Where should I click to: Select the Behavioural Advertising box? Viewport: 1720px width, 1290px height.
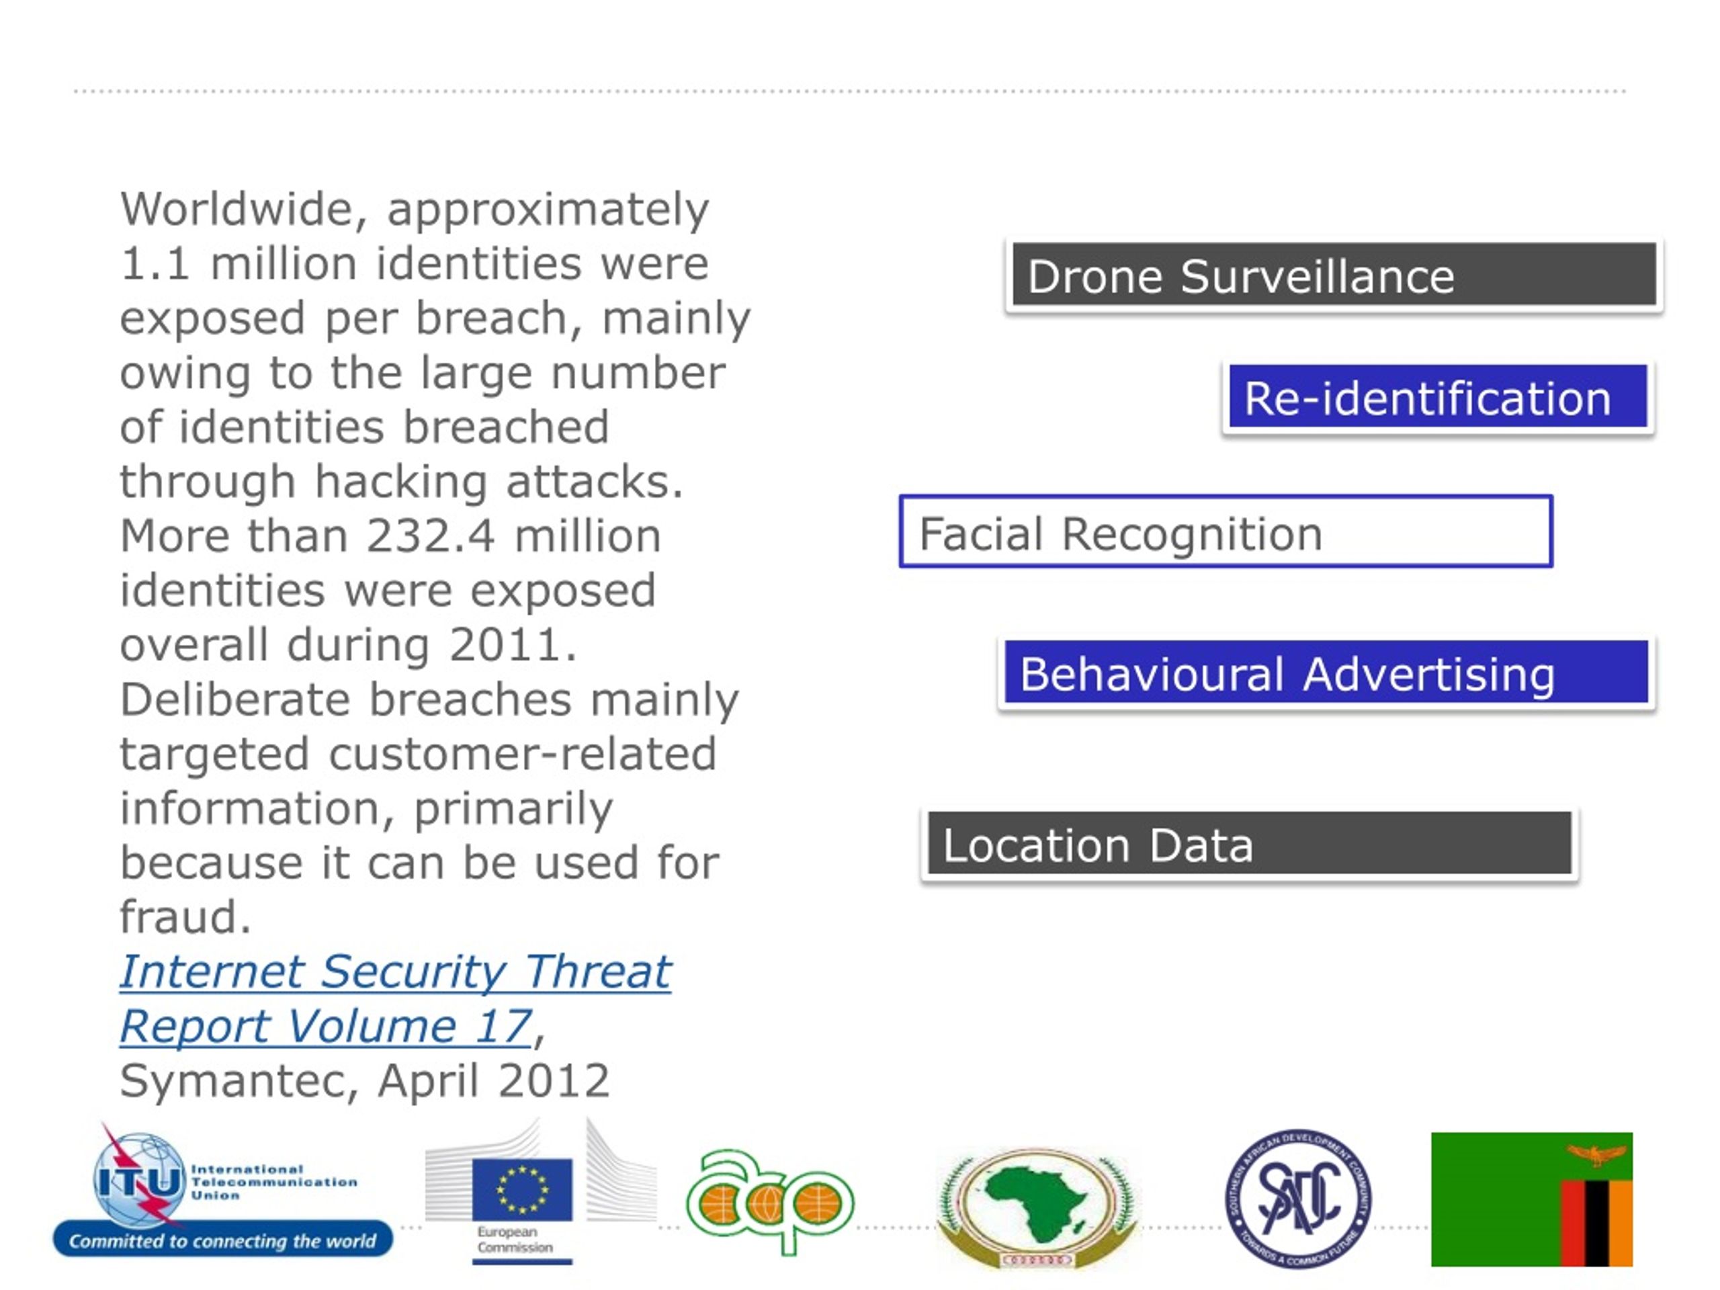pos(1326,673)
